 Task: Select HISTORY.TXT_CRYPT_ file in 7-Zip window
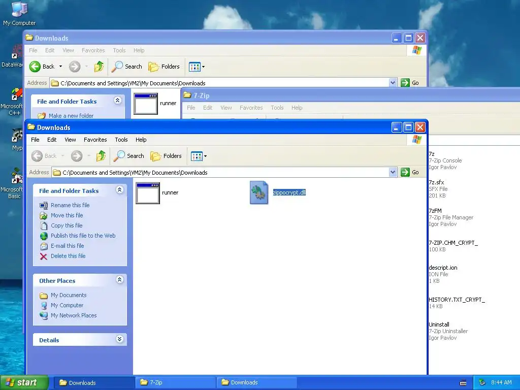457,300
